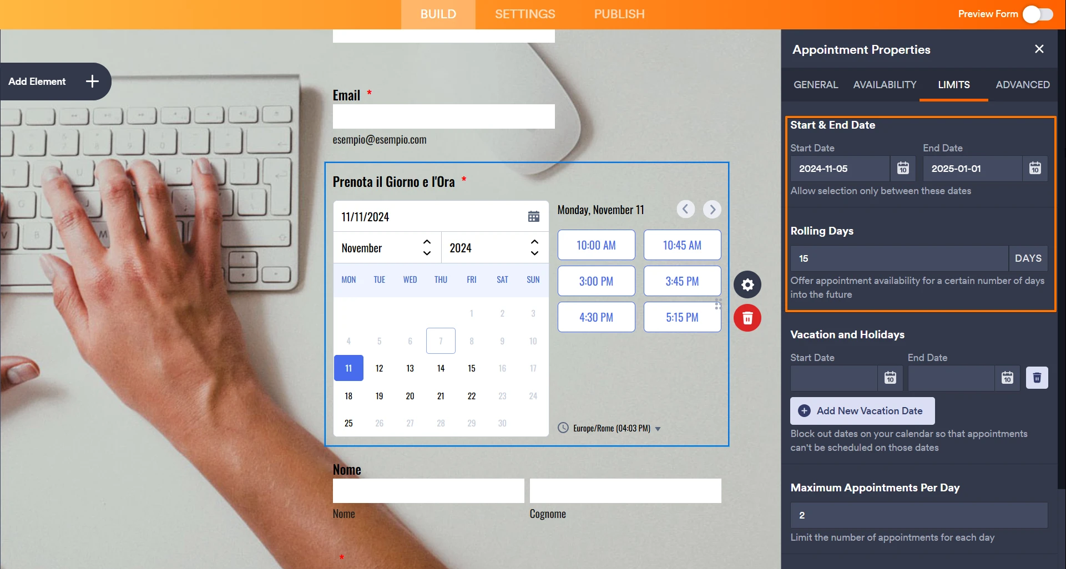Expand the Europe/Rome timezone dropdown
Viewport: 1066px width, 569px height.
pyautogui.click(x=658, y=429)
